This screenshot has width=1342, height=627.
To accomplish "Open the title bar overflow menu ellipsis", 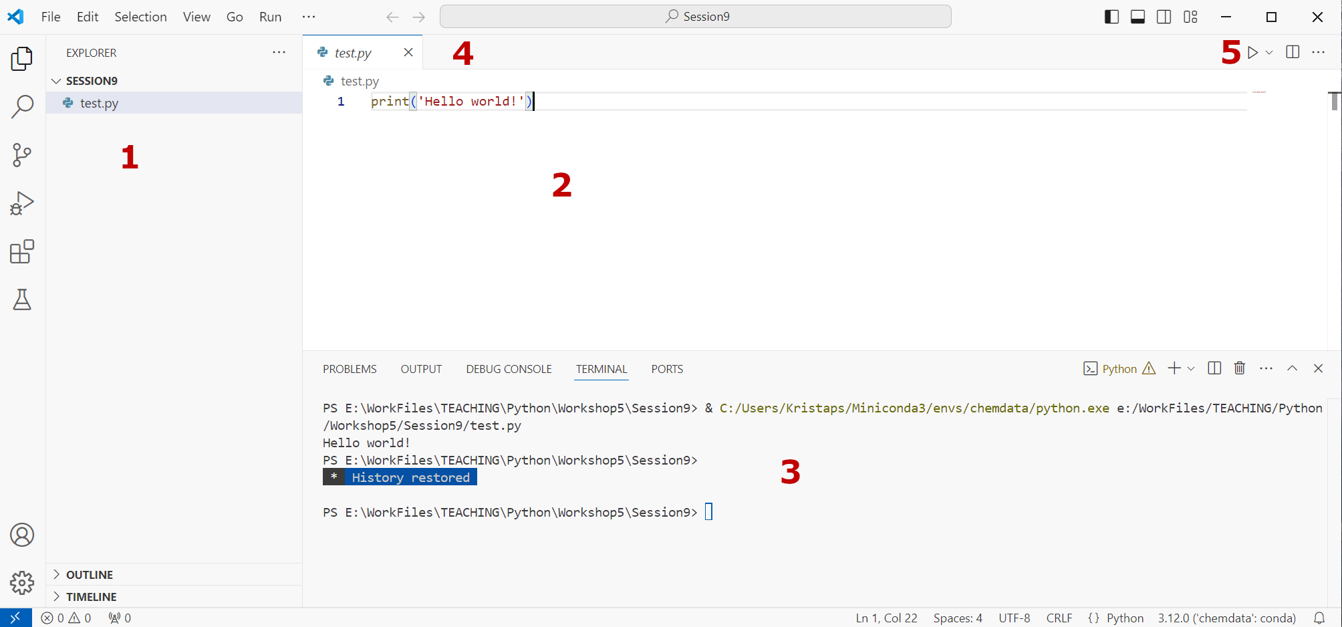I will point(308,17).
